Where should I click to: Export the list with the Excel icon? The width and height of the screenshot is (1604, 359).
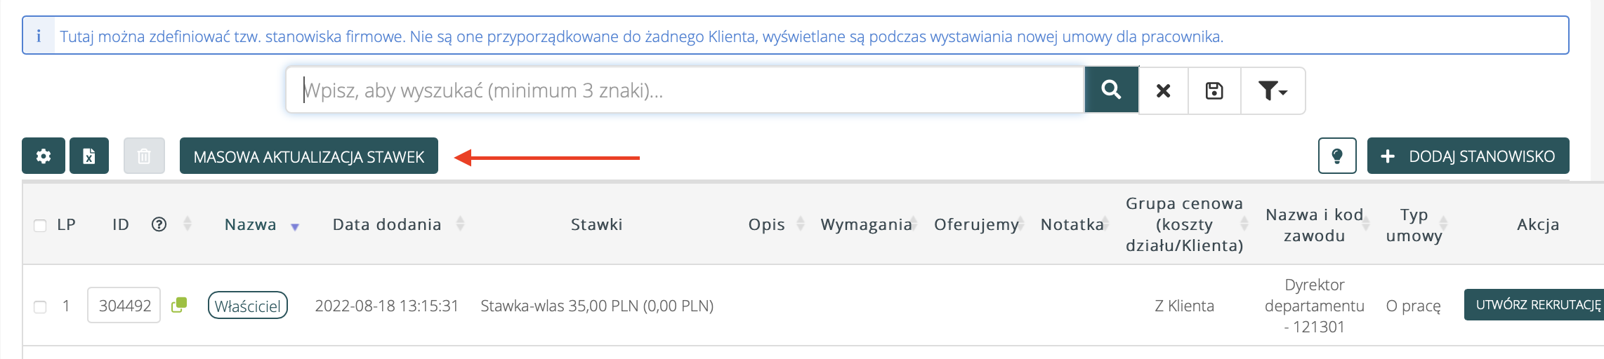pos(89,156)
